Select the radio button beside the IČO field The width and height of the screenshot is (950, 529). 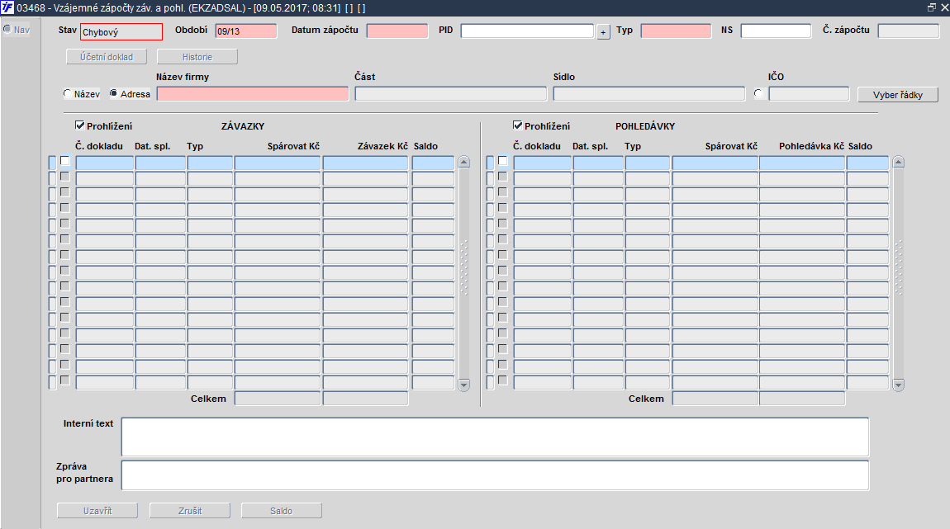point(758,94)
